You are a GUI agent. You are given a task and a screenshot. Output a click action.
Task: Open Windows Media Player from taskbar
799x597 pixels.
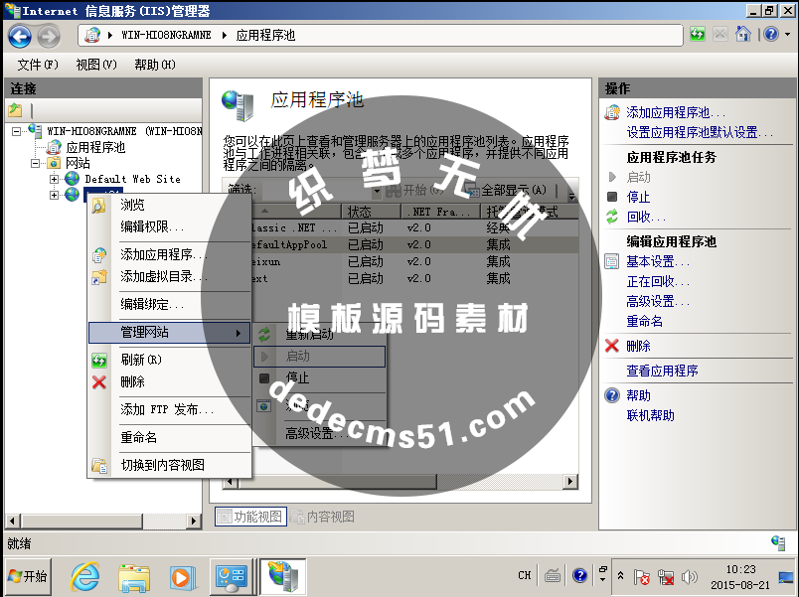pos(182,575)
